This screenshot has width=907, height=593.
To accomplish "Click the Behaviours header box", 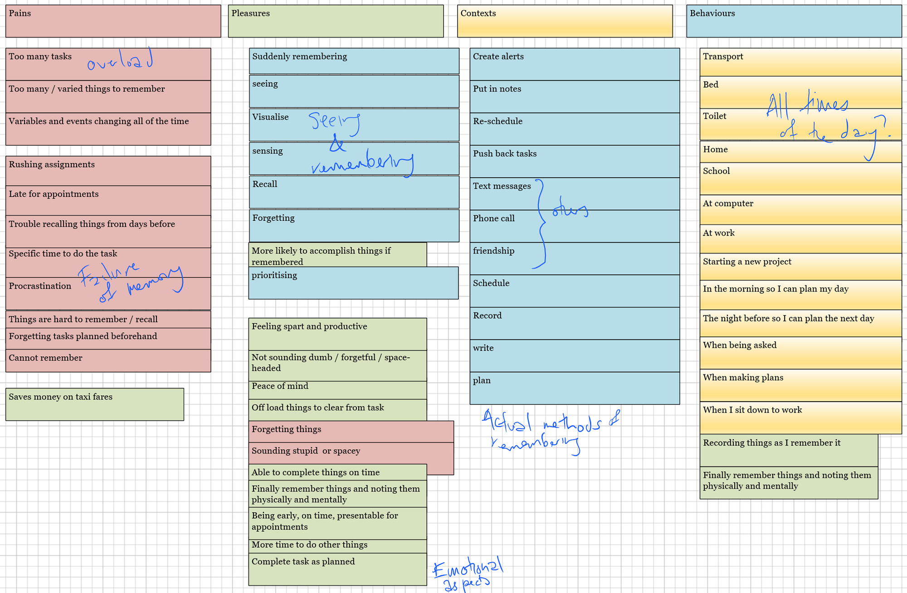I will pos(794,21).
